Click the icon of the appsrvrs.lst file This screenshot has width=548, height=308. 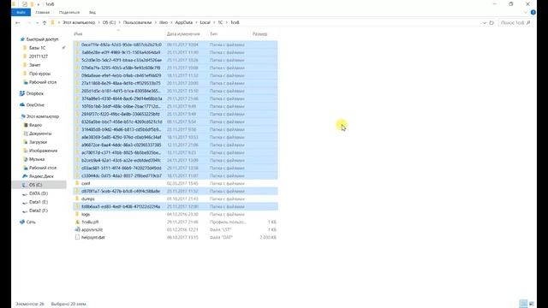click(x=77, y=229)
